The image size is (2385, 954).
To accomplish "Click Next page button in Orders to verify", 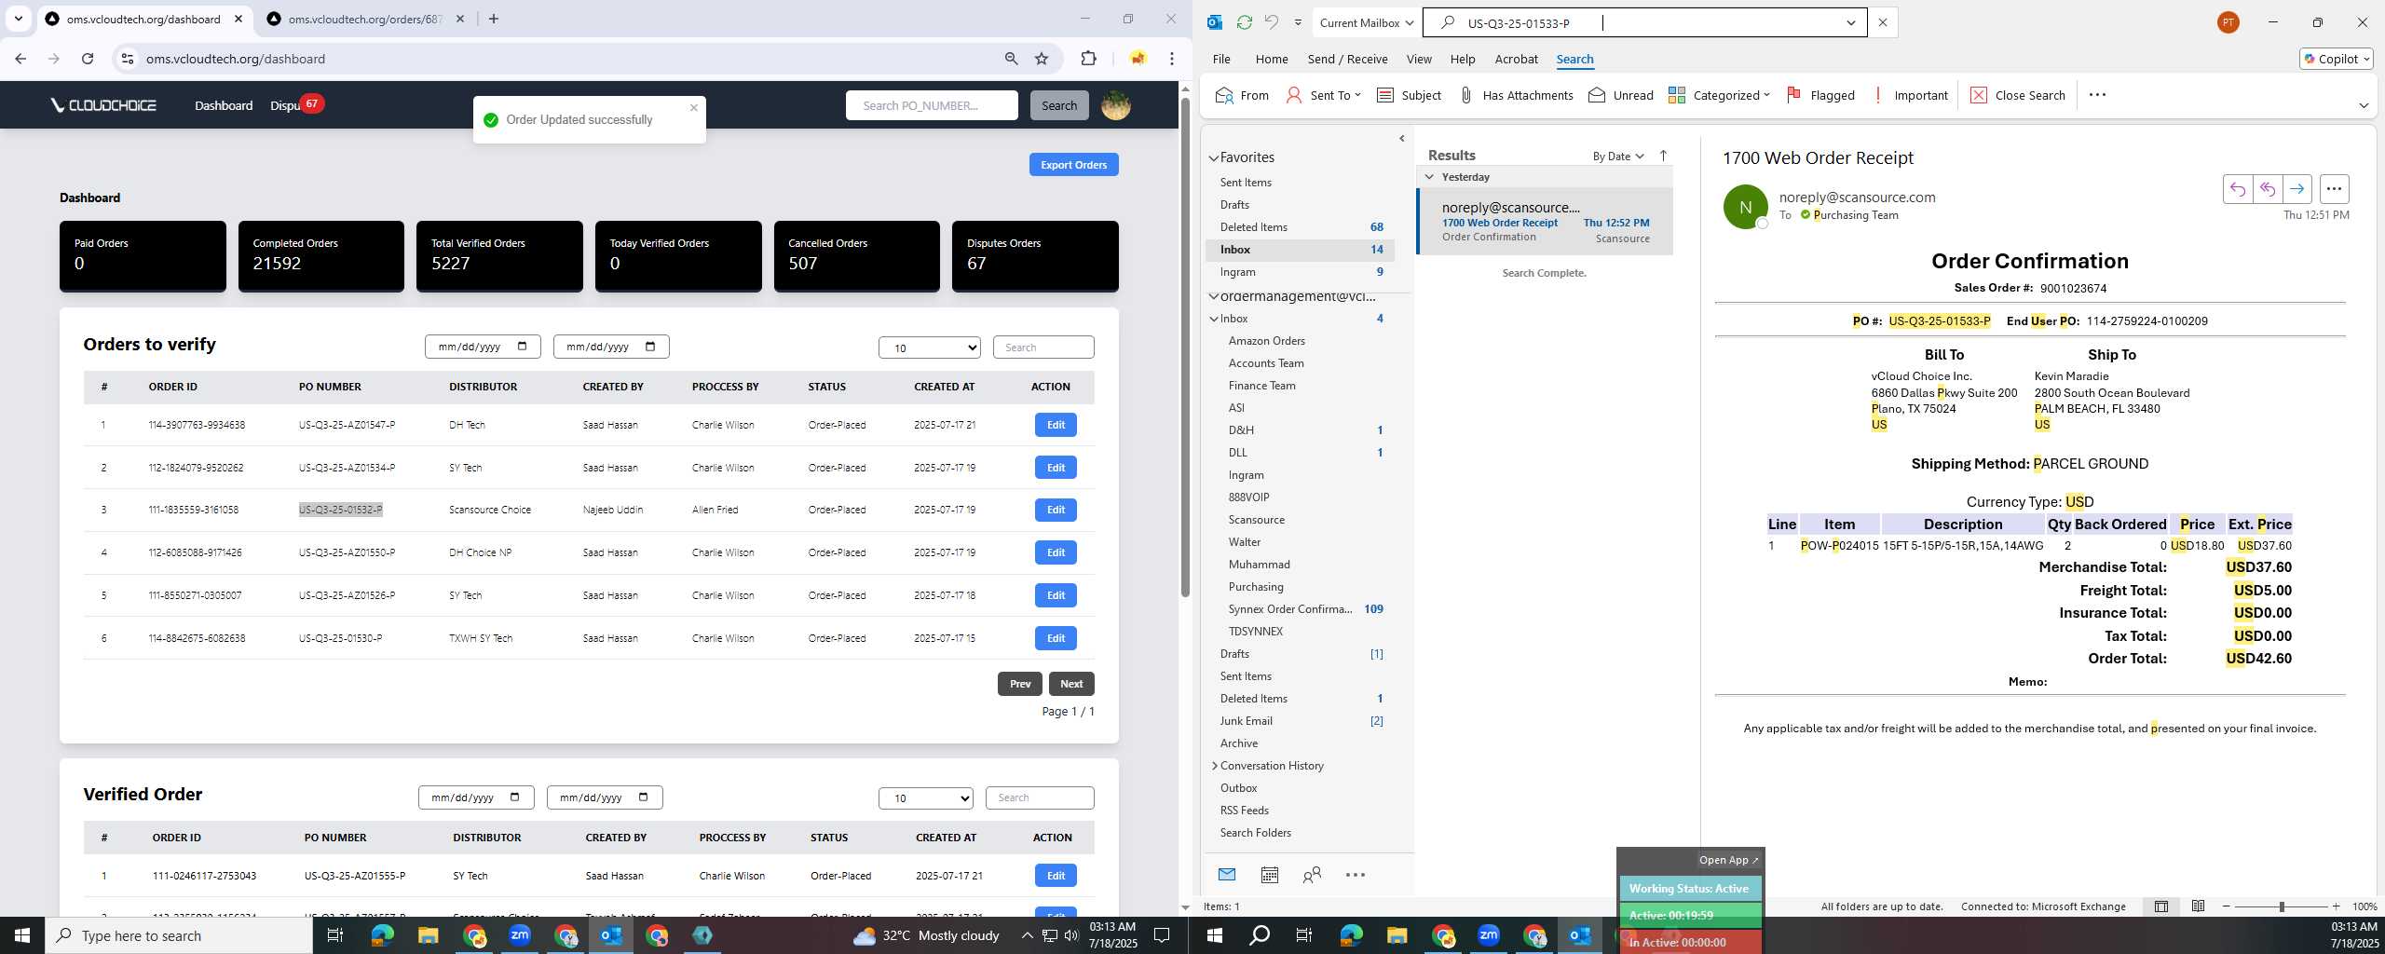I will (x=1071, y=684).
